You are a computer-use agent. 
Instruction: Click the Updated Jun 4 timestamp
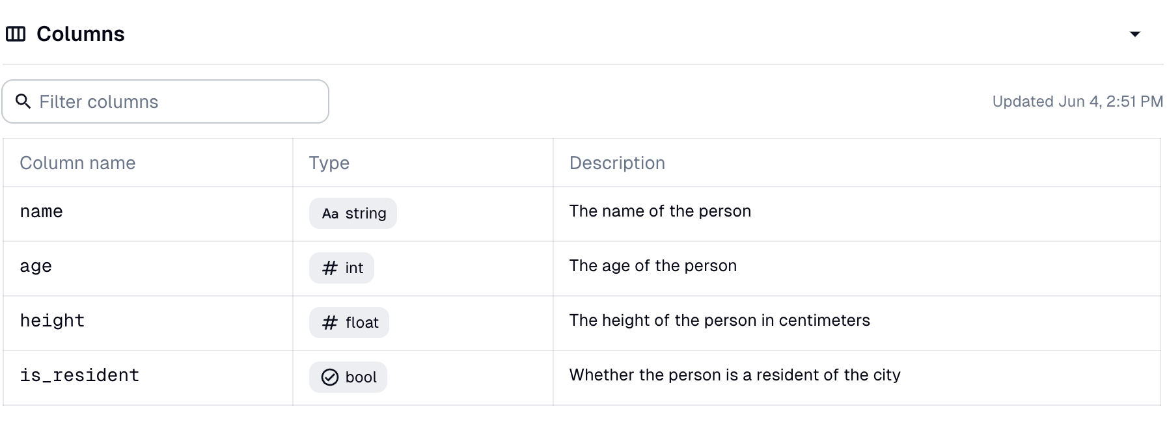(1077, 101)
